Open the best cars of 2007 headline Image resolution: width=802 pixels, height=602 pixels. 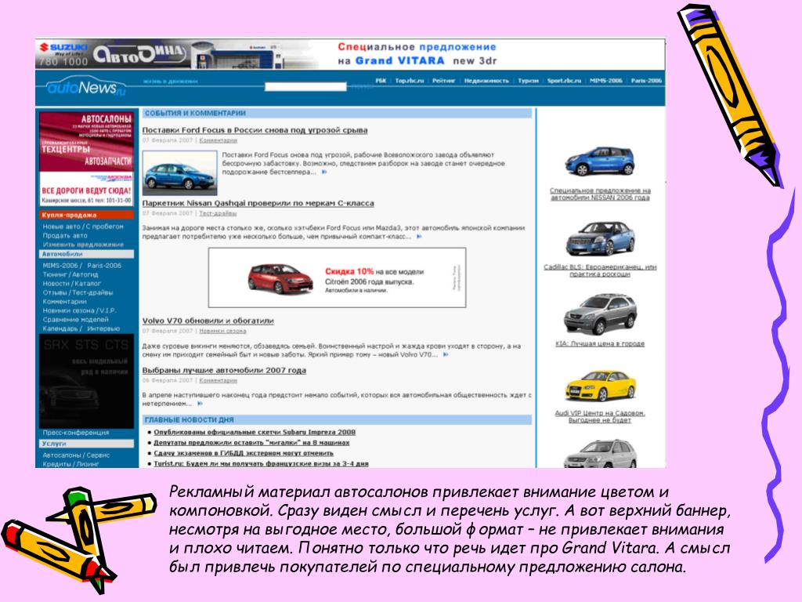point(224,370)
